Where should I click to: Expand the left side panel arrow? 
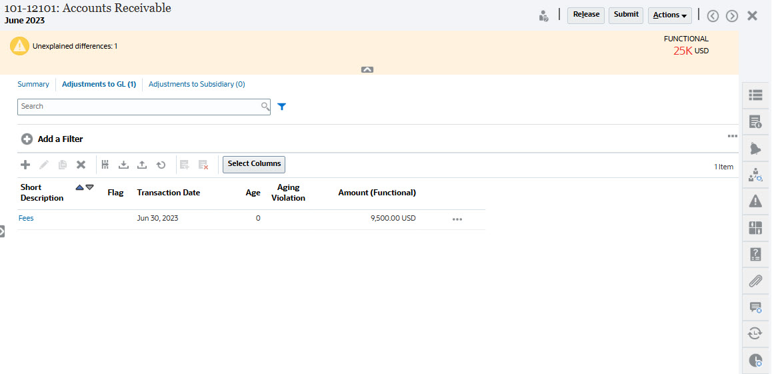click(x=2, y=231)
